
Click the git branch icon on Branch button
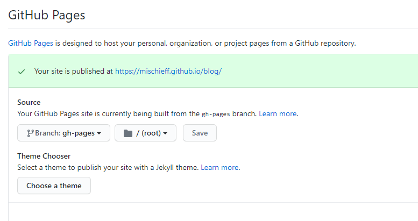click(x=30, y=133)
